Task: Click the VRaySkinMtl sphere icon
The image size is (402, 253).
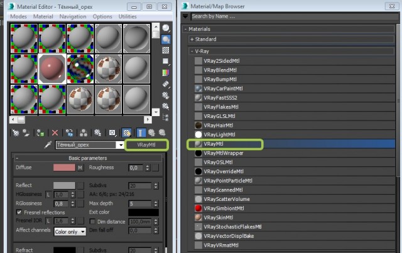Action: pyautogui.click(x=198, y=217)
